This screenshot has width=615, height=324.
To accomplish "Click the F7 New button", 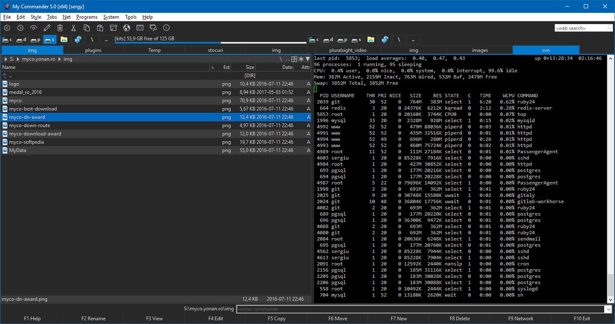I will [x=399, y=318].
